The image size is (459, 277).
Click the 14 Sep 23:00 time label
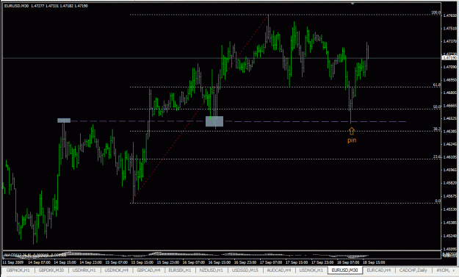91,262
